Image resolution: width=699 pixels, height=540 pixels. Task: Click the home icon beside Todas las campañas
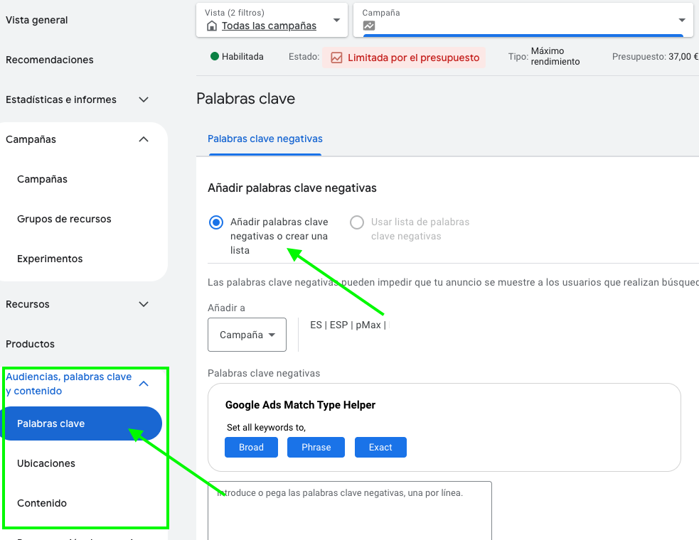point(211,26)
